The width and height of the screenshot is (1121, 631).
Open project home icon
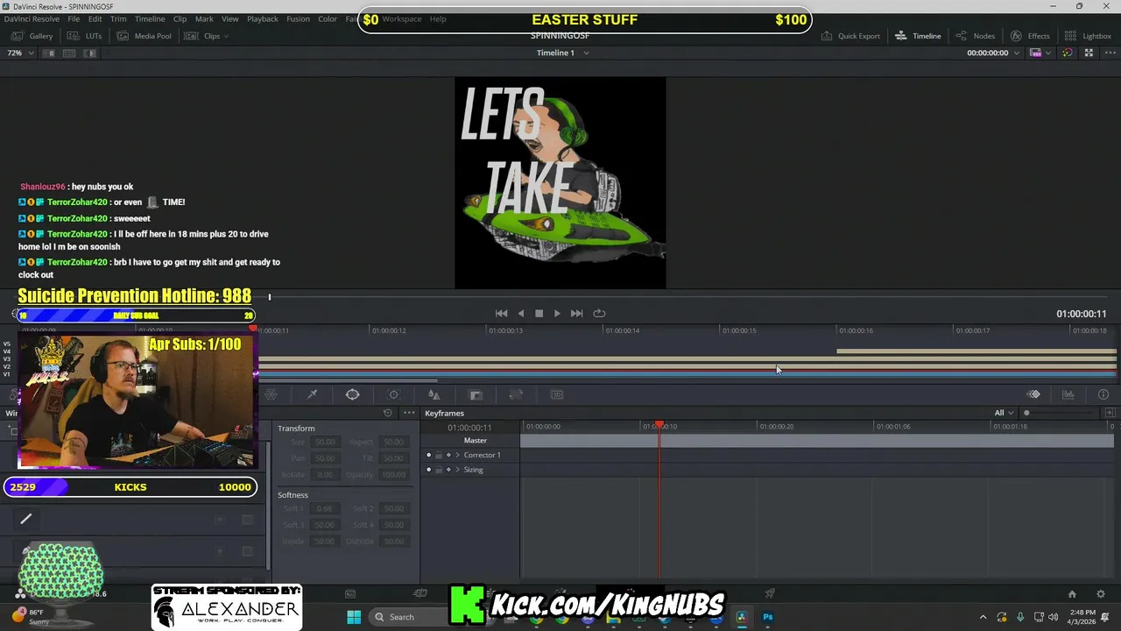[1072, 594]
